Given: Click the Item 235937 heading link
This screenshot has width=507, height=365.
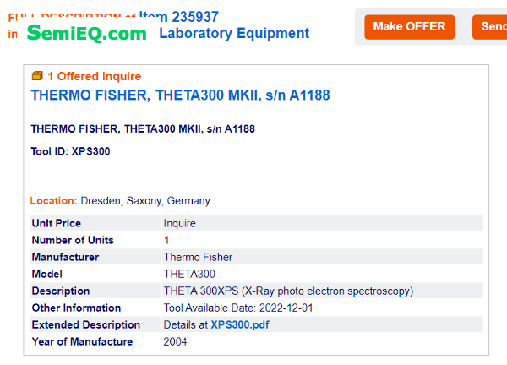Looking at the screenshot, I should (x=179, y=17).
